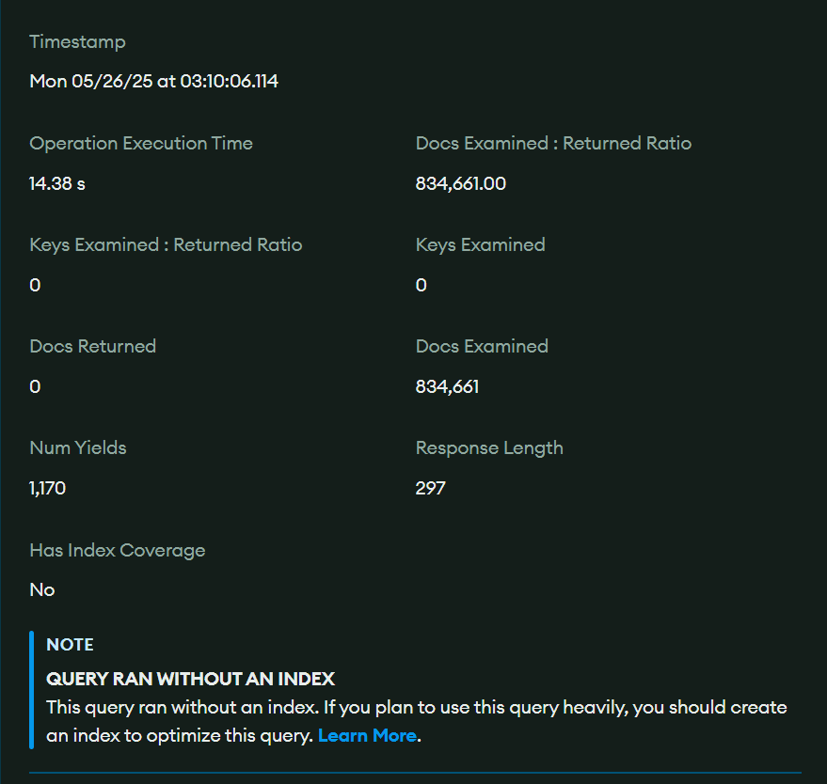The image size is (827, 784).
Task: Click the Docs Examined : Returned Ratio label
Action: 553,144
